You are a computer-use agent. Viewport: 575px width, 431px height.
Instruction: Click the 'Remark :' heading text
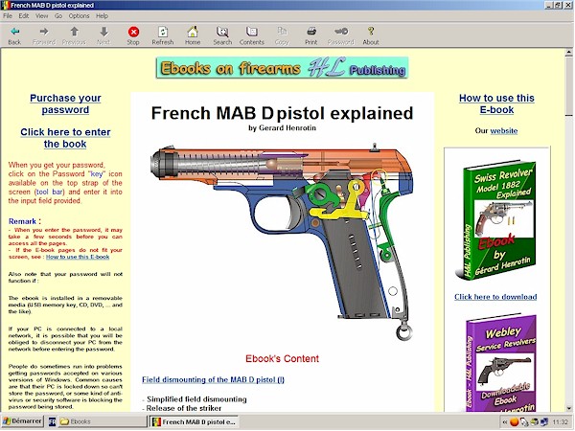point(25,221)
